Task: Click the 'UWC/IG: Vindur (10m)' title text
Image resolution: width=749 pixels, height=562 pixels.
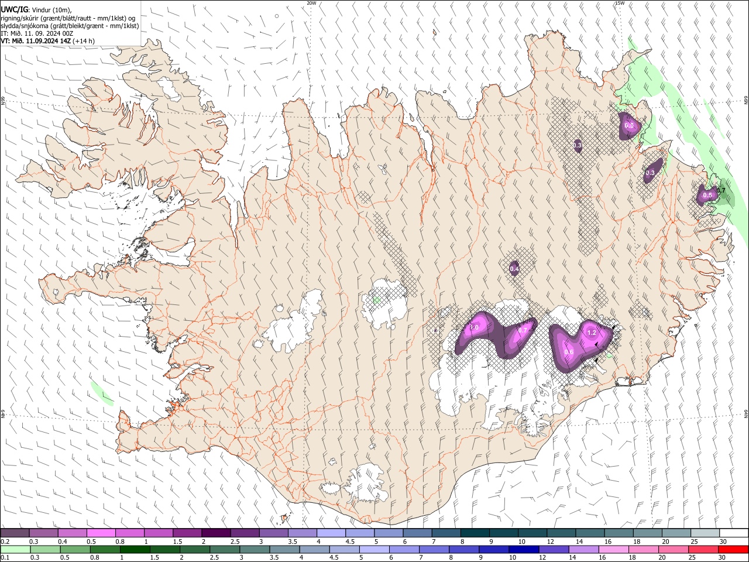Action: (x=36, y=10)
